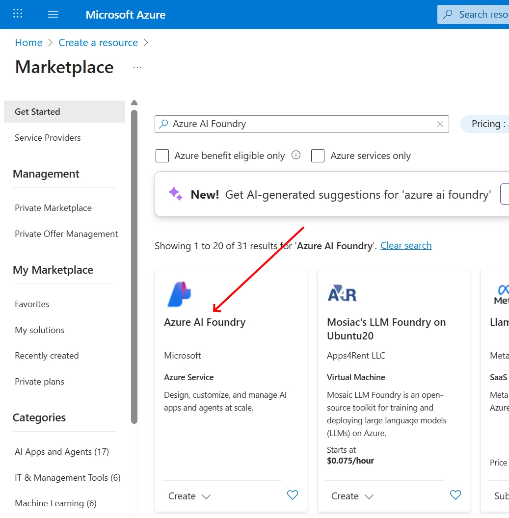Click the My Marketplace section heading
Screen dimensions: 509x518
(53, 270)
